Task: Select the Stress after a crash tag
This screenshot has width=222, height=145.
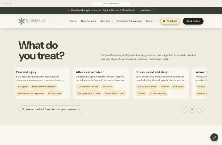Action: click(x=114, y=93)
